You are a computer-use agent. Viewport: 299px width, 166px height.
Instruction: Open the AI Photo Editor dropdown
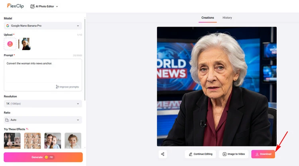[x=44, y=6]
